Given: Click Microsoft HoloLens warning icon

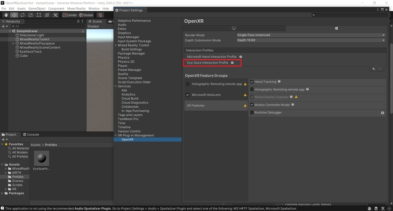Looking at the screenshot, I should pyautogui.click(x=245, y=95).
